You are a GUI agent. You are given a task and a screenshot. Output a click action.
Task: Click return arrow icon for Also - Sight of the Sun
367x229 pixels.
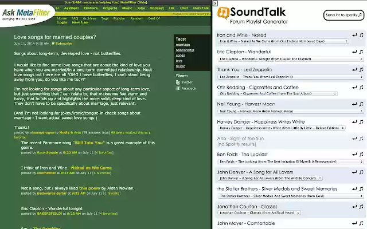(x=354, y=139)
